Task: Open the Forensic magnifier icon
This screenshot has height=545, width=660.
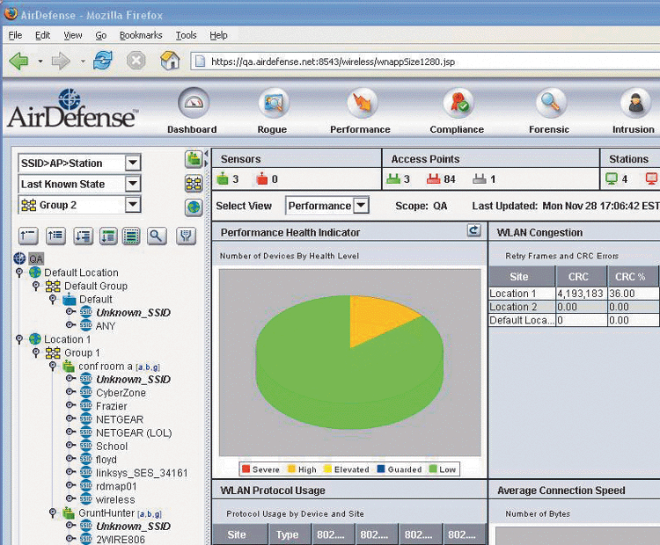Action: coord(551,103)
